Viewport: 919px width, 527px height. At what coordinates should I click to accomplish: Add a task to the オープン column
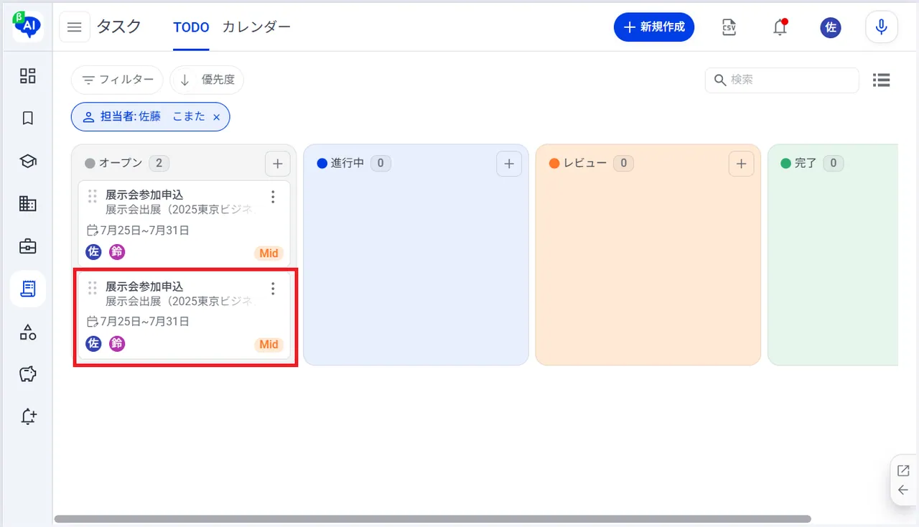point(277,164)
